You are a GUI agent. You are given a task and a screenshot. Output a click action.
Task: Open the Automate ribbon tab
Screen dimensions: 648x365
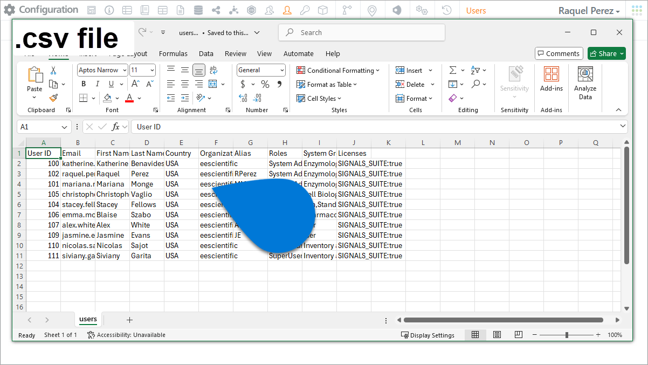(x=298, y=53)
